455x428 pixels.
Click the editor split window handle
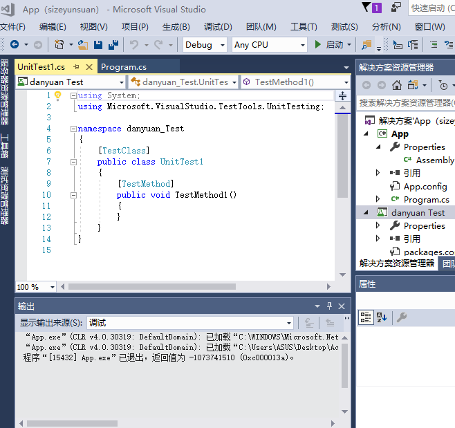point(342,95)
